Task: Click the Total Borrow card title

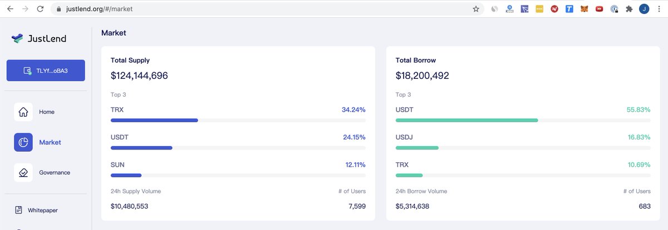Action: click(x=416, y=60)
